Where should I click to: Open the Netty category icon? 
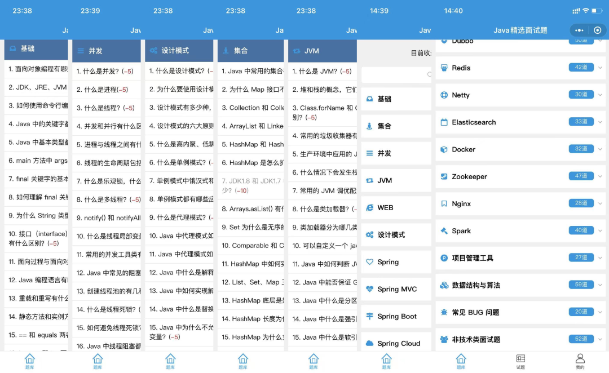pyautogui.click(x=444, y=95)
